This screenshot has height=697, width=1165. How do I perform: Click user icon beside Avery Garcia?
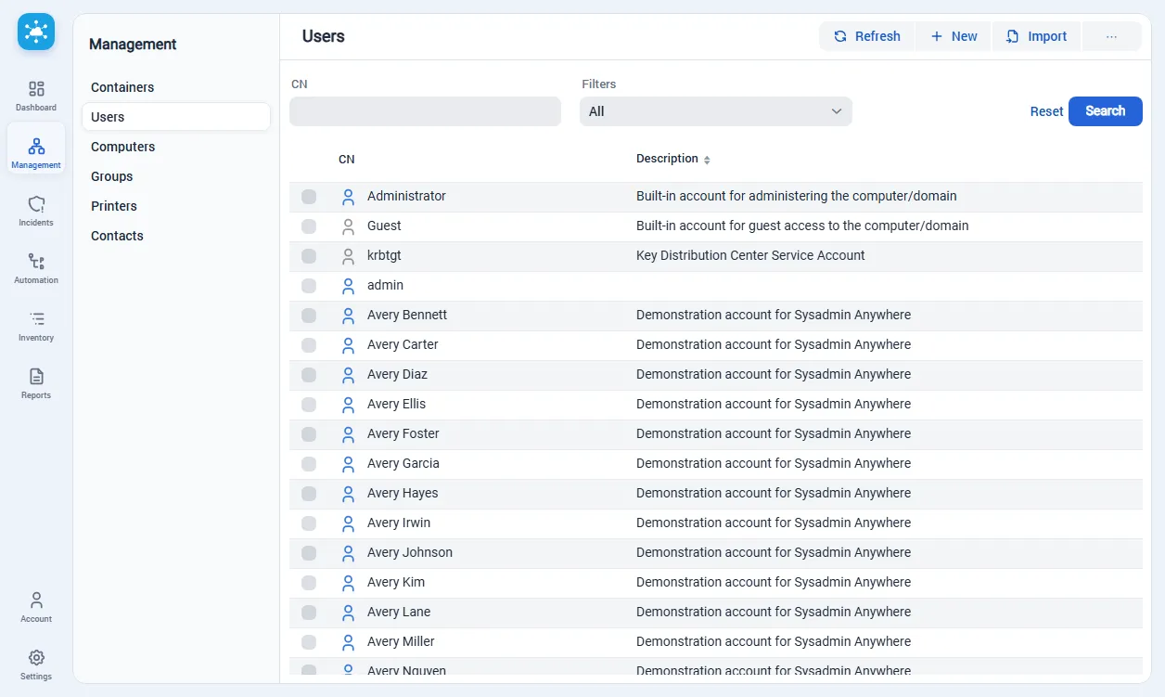coord(348,464)
